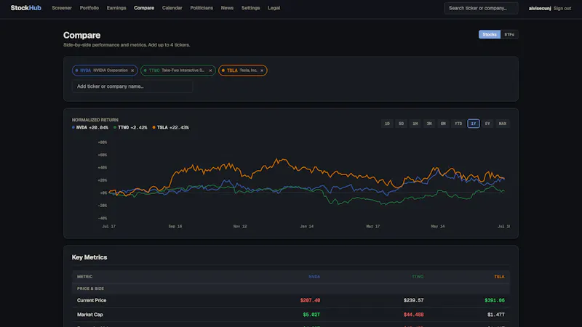Click the NVIDIA Corporation chip label
This screenshot has width=582, height=327.
pyautogui.click(x=111, y=70)
